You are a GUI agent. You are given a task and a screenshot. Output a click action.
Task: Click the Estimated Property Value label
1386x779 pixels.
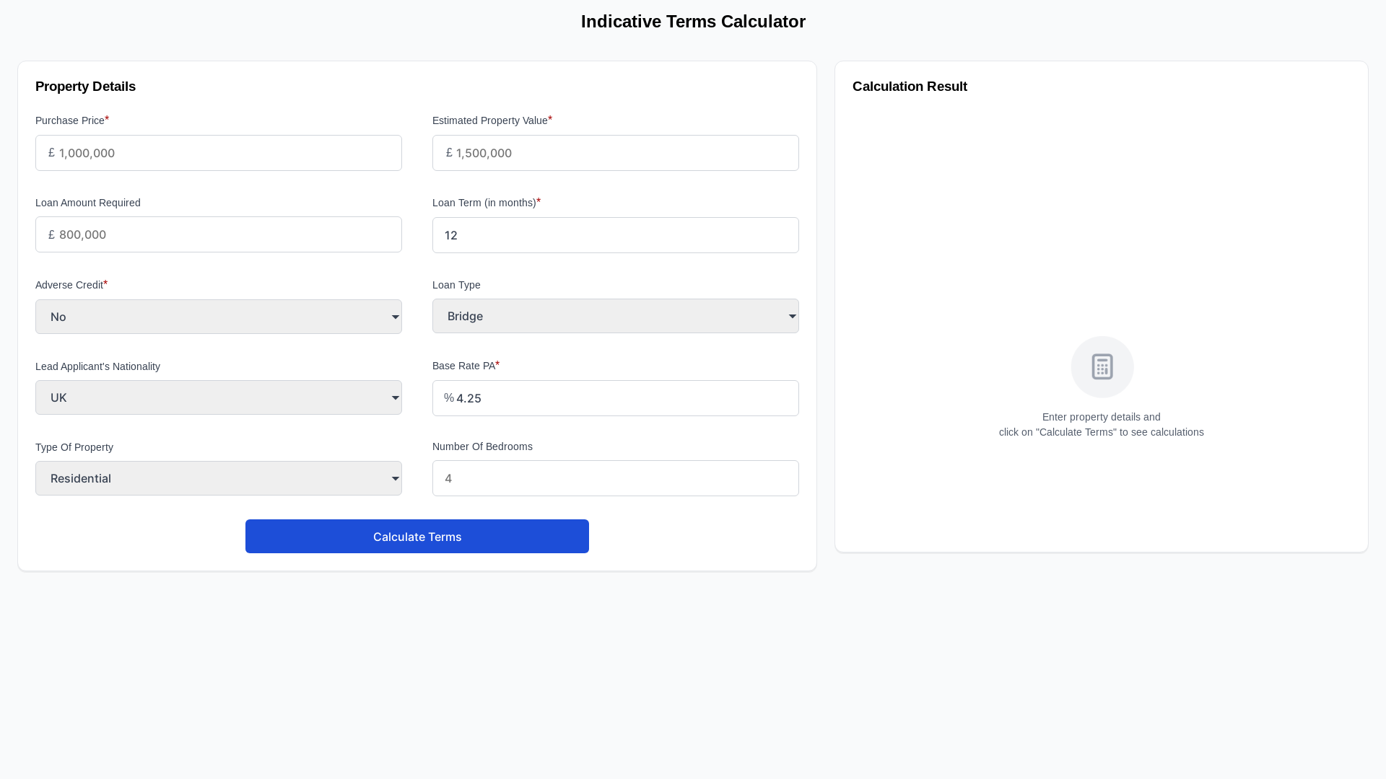click(490, 120)
